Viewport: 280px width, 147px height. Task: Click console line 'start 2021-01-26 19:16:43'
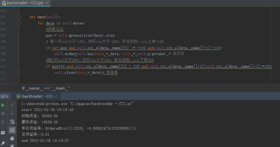click(48, 110)
